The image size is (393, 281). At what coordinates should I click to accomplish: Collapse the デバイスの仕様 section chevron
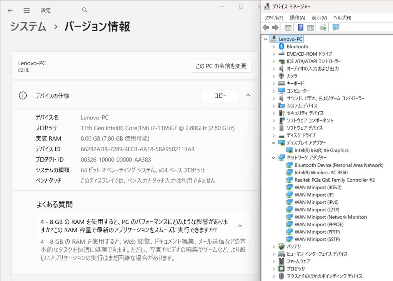tap(248, 96)
